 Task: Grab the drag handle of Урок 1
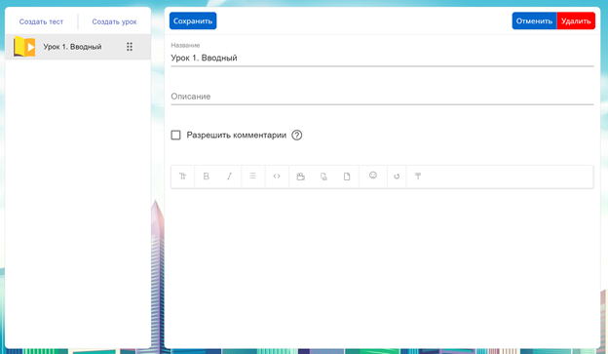(x=130, y=47)
